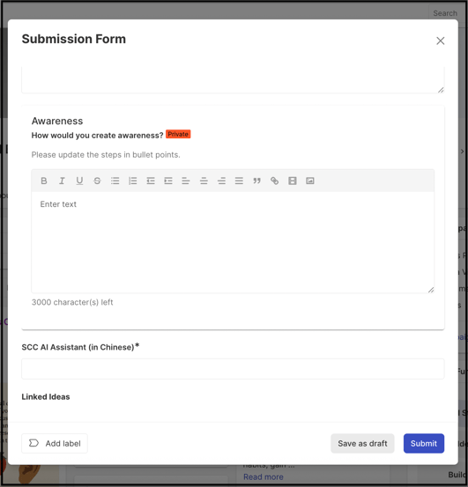Insert a bulleted list

click(115, 181)
